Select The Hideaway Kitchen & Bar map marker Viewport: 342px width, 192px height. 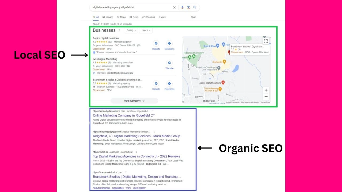tap(220, 89)
